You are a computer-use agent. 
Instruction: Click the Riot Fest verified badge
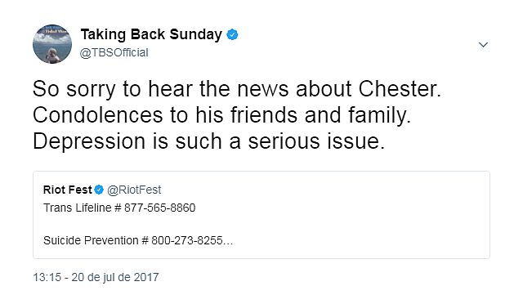pyautogui.click(x=99, y=190)
